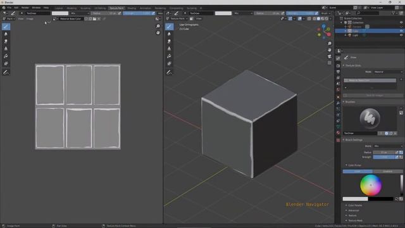This screenshot has width=405, height=228.
Task: Open the Window menu
Action: point(36,8)
